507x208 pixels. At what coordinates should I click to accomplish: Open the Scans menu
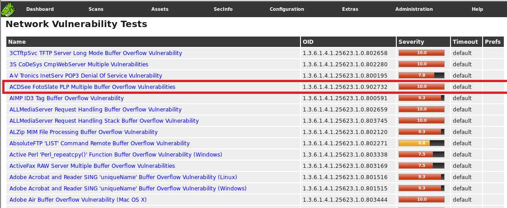(x=96, y=9)
